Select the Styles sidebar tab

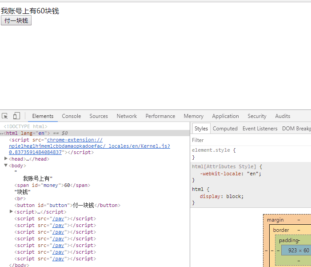click(201, 129)
